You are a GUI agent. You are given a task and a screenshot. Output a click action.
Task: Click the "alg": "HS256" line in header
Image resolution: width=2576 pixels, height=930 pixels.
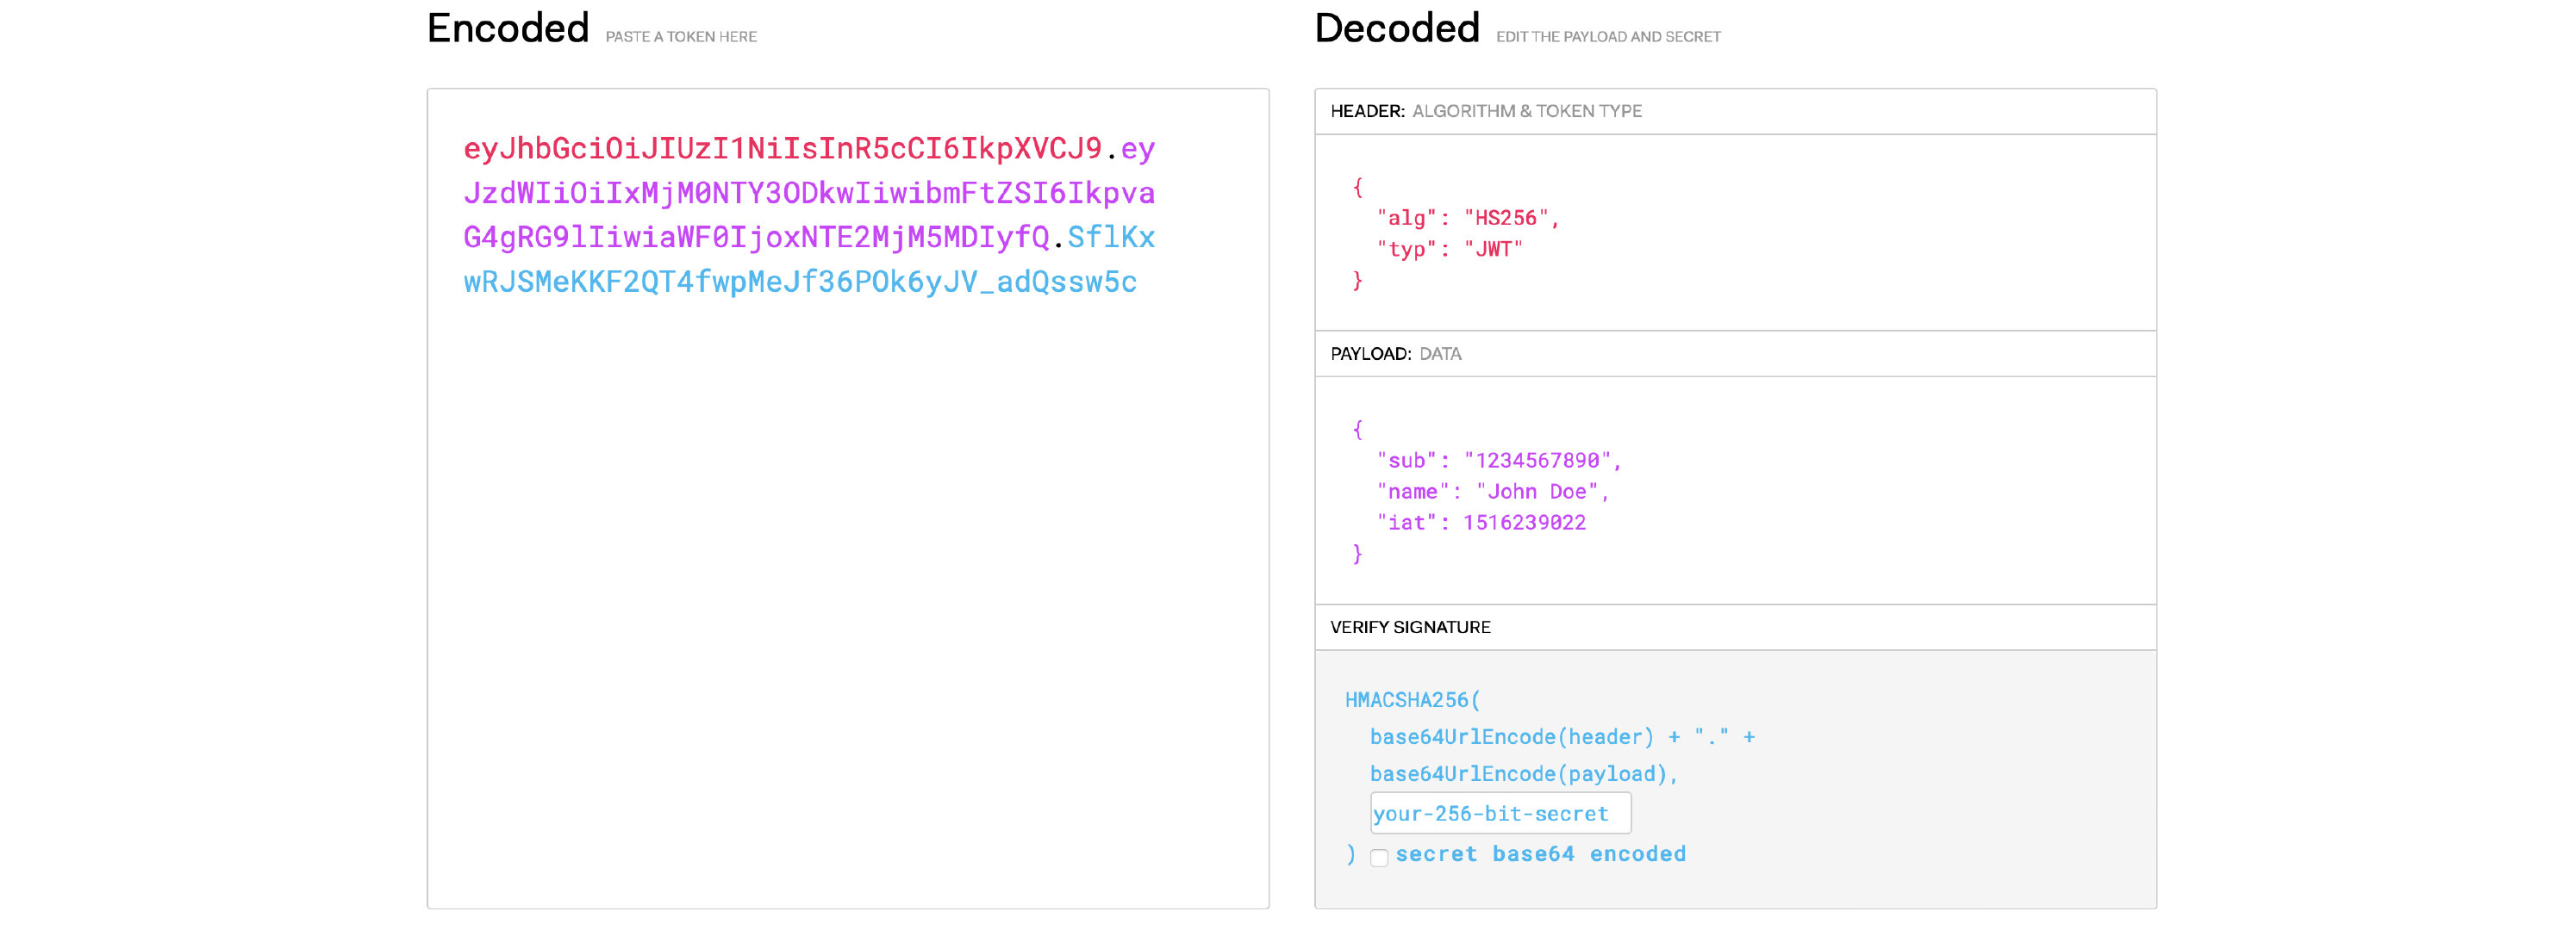pyautogui.click(x=1467, y=218)
